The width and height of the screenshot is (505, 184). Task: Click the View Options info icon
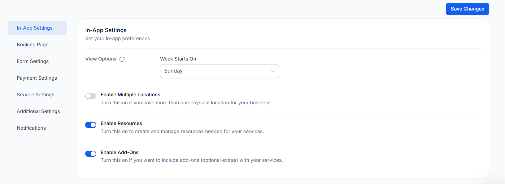[122, 59]
